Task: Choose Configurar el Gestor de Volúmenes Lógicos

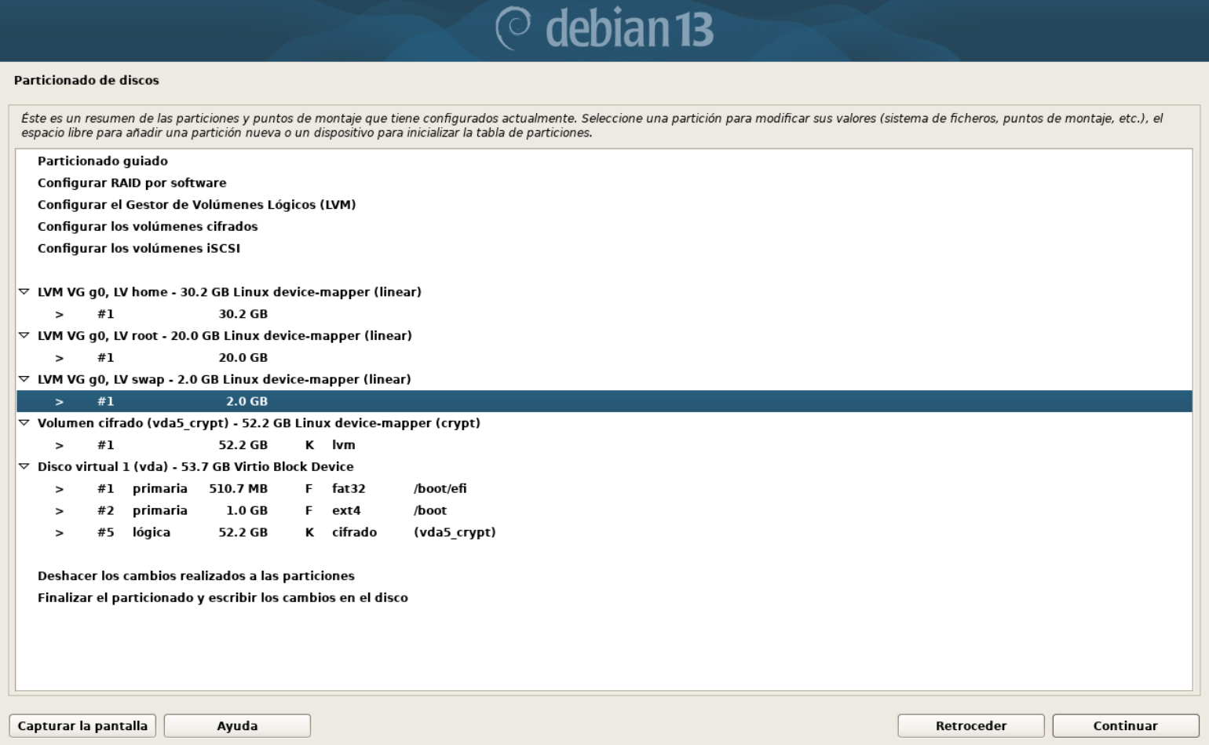Action: [x=196, y=205]
